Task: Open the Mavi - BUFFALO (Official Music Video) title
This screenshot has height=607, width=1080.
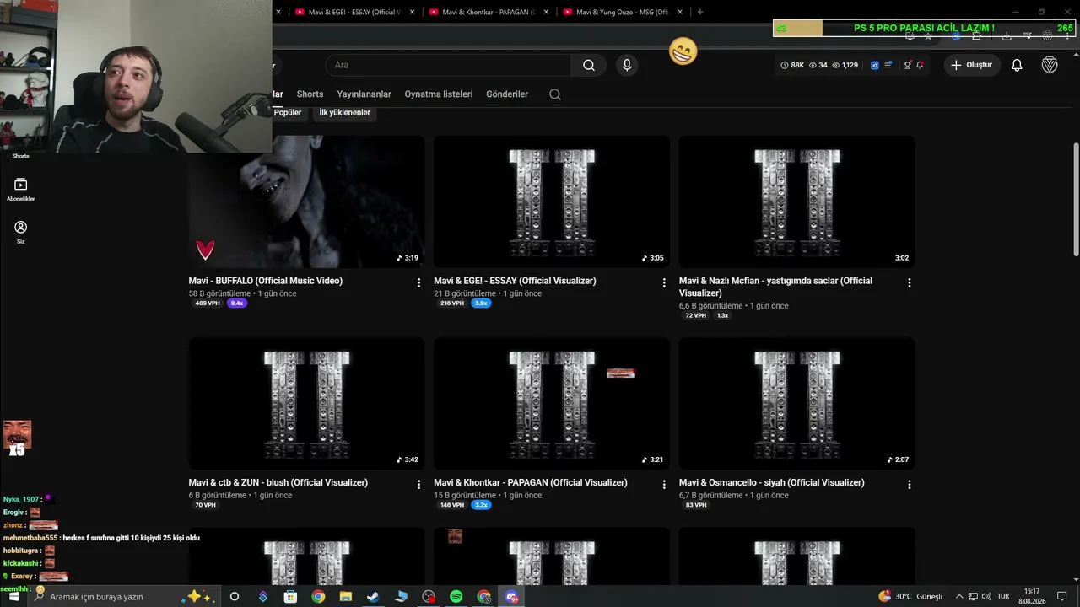Action: (266, 281)
